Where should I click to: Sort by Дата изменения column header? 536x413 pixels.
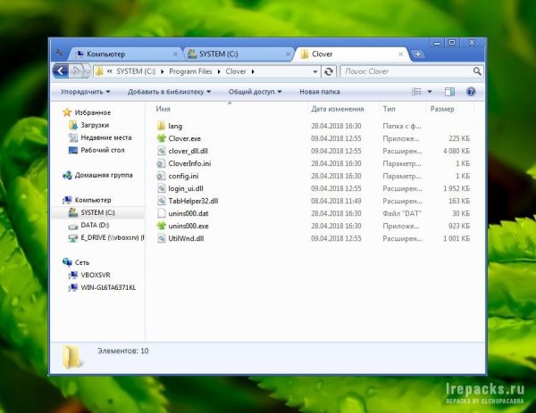tap(338, 109)
